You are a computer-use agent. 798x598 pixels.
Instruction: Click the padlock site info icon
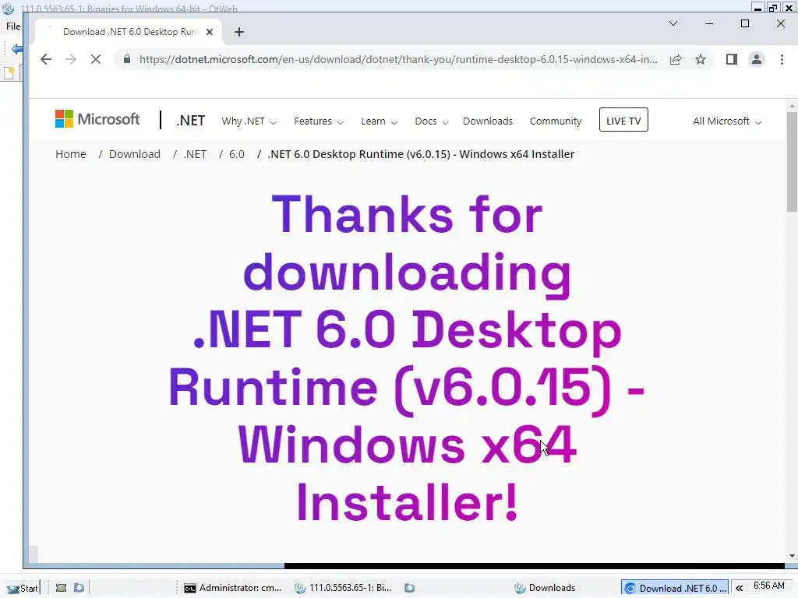(x=127, y=59)
